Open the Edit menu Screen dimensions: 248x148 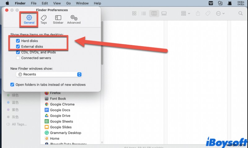click(45, 3)
